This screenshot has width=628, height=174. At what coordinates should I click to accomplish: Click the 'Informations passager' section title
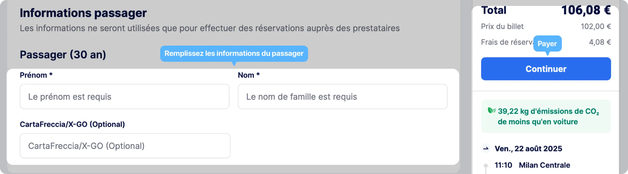[x=83, y=13]
